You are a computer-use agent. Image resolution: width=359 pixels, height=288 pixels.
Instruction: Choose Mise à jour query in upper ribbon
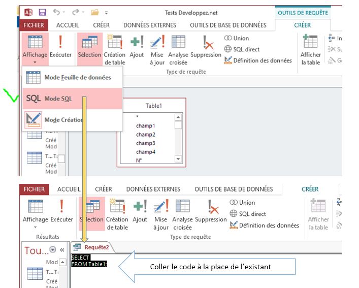tap(157, 50)
